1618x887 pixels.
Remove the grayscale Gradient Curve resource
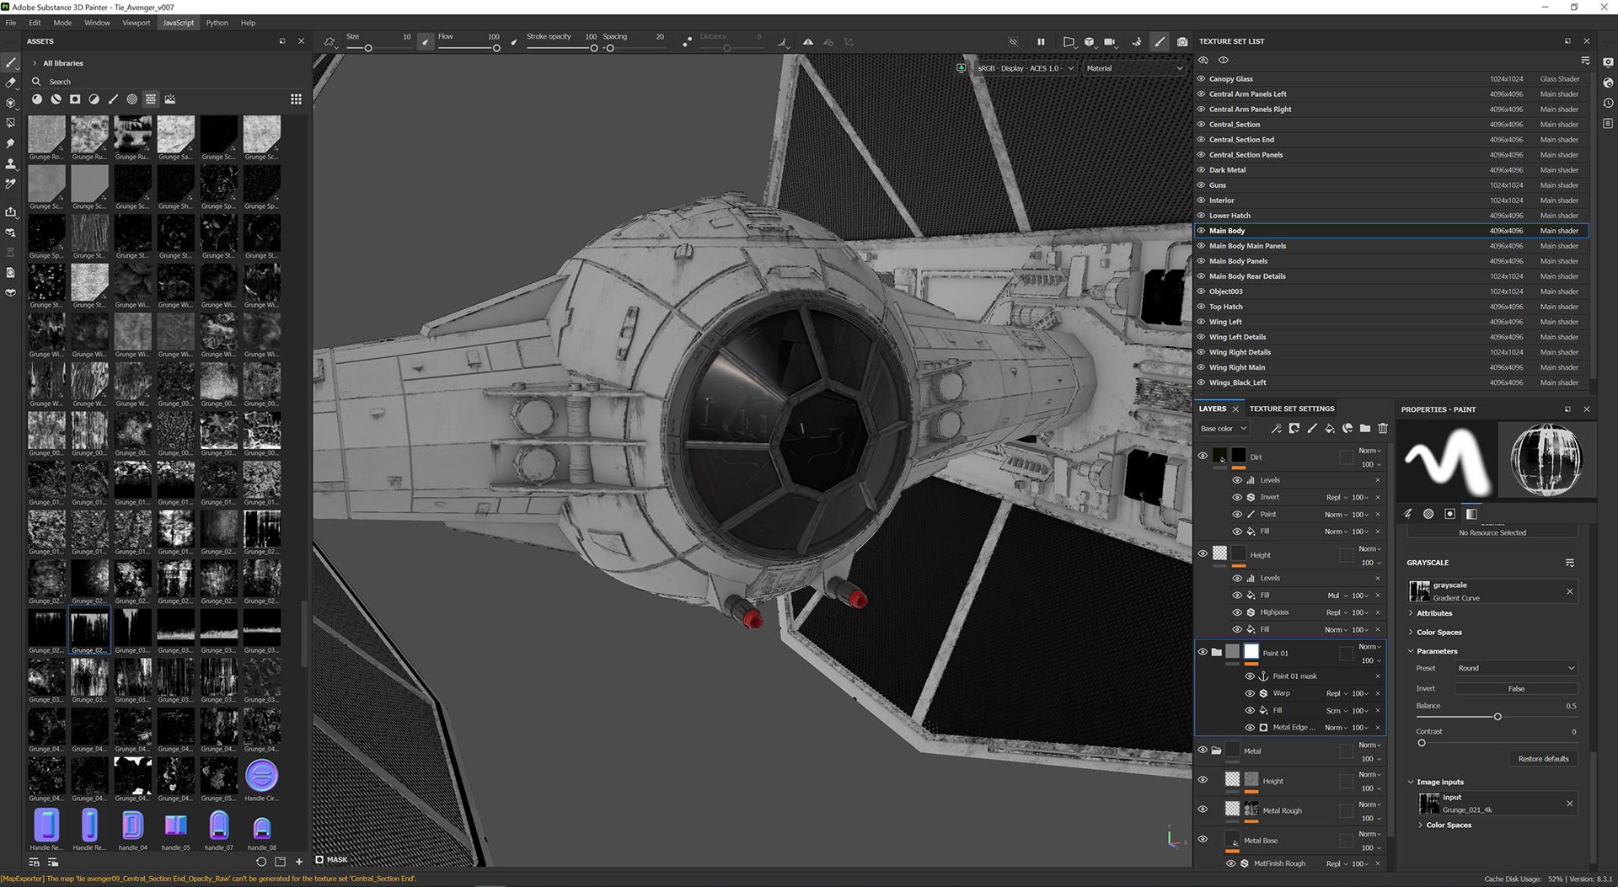coord(1569,591)
